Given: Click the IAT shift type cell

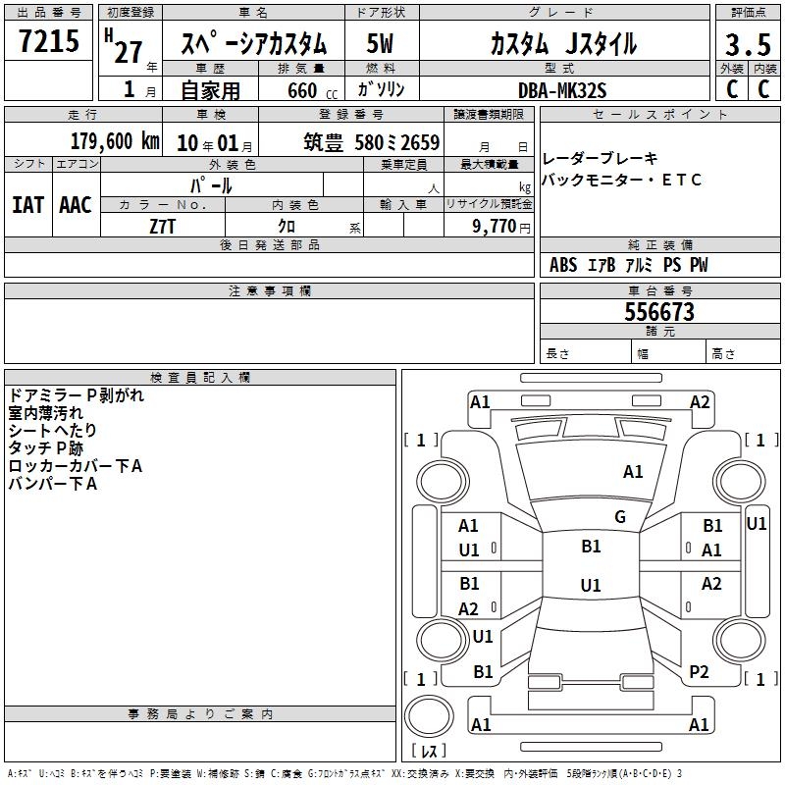Looking at the screenshot, I should (27, 204).
